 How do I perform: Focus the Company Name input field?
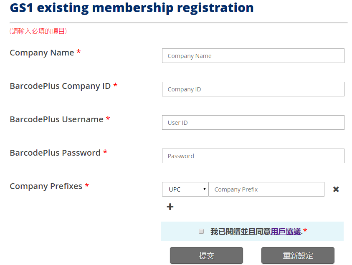pos(253,56)
